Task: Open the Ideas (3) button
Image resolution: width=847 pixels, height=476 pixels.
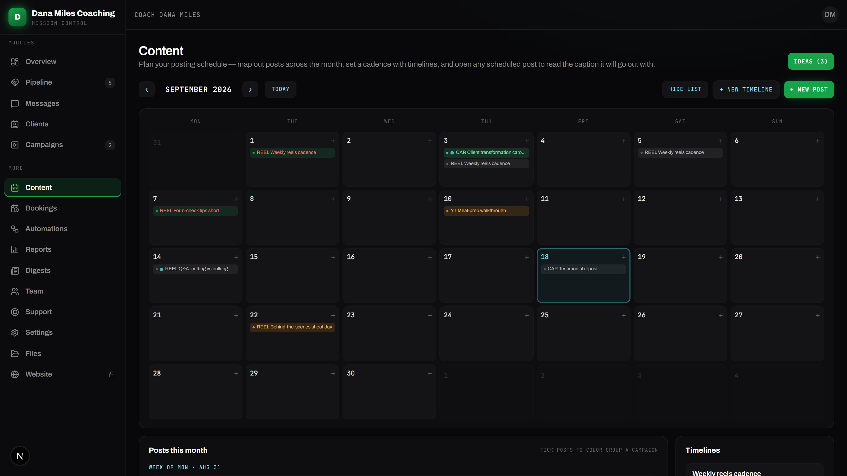Action: coord(810,61)
